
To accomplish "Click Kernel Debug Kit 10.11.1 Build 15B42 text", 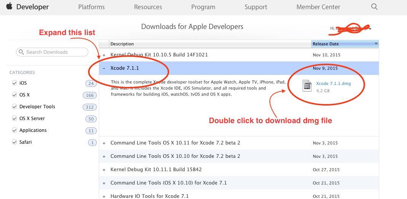I will pos(156,169).
